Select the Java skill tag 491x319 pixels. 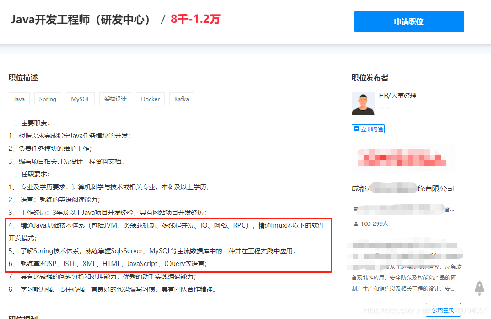tap(19, 99)
